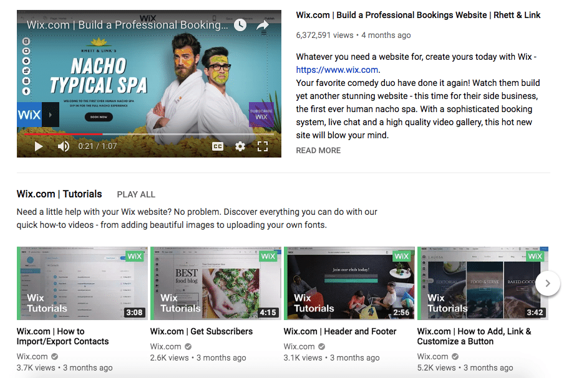Open the Wix.com | Header and Footer title
This screenshot has height=378, width=564.
point(340,331)
